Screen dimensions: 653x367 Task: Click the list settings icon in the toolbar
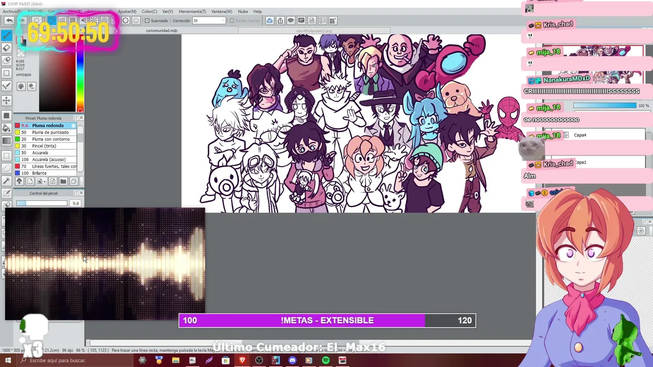(x=322, y=20)
